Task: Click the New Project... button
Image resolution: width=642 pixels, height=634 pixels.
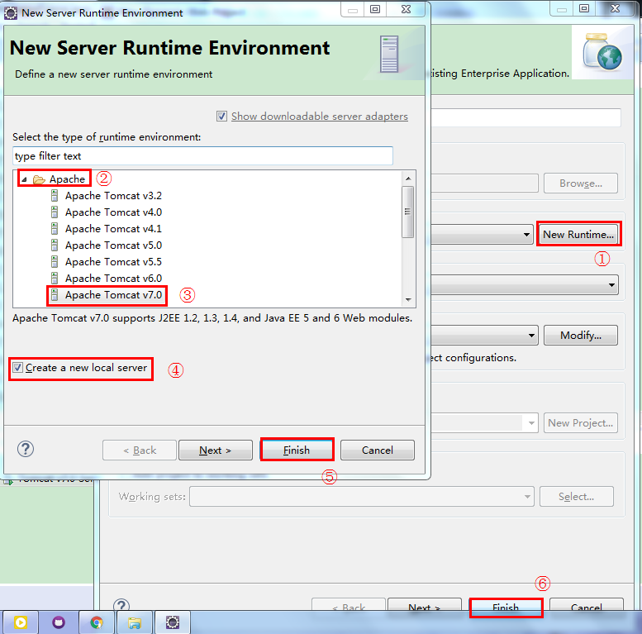Action: coord(581,422)
